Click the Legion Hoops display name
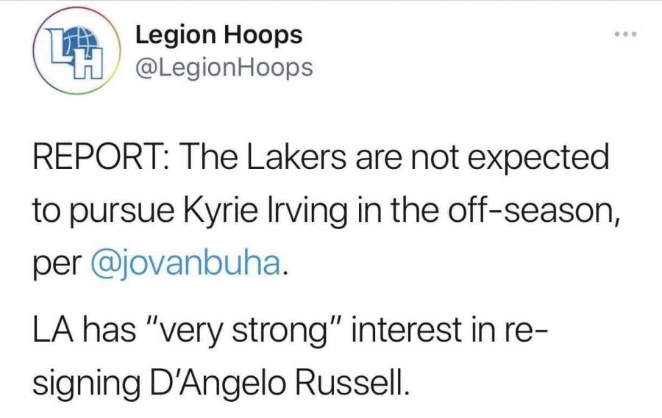This screenshot has width=662, height=418. click(218, 35)
